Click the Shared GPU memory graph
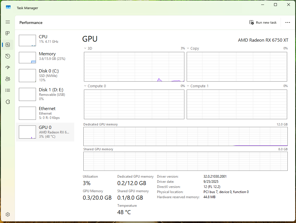296x223 pixels. (x=186, y=161)
